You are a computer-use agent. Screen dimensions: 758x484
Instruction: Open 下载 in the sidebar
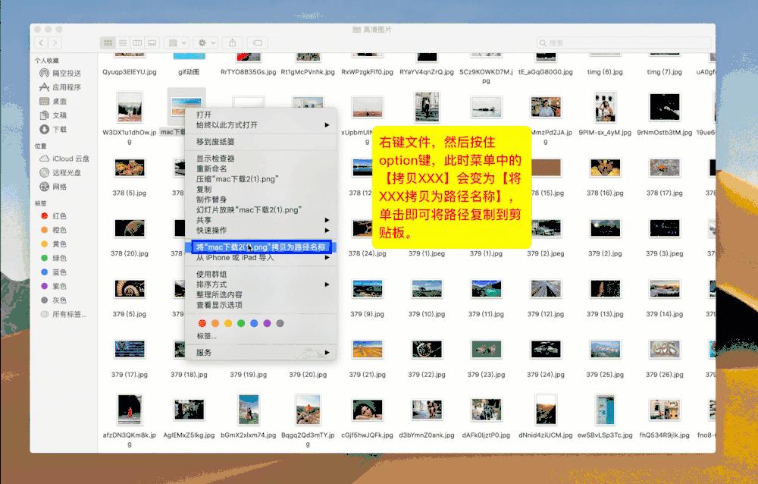coord(53,129)
